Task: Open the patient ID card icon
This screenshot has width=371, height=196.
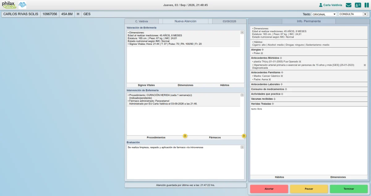Action: tap(358, 5)
